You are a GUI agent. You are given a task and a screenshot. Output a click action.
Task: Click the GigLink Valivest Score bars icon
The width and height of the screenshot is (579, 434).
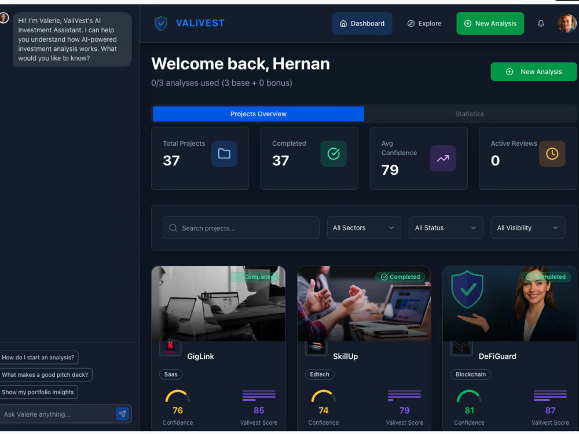coord(259,395)
